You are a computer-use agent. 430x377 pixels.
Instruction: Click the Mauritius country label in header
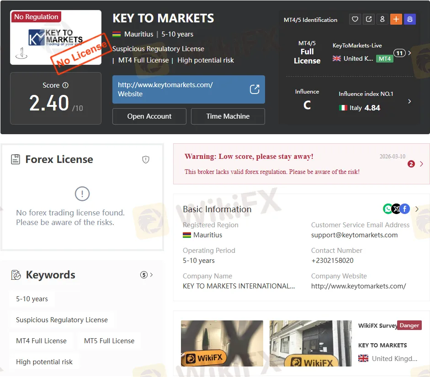click(x=138, y=34)
